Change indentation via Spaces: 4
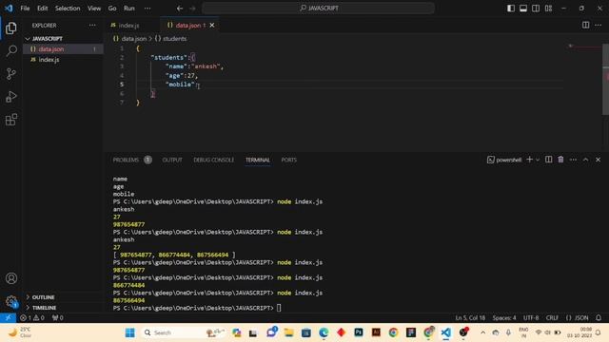Viewport: 609px width, 342px height. [x=504, y=317]
